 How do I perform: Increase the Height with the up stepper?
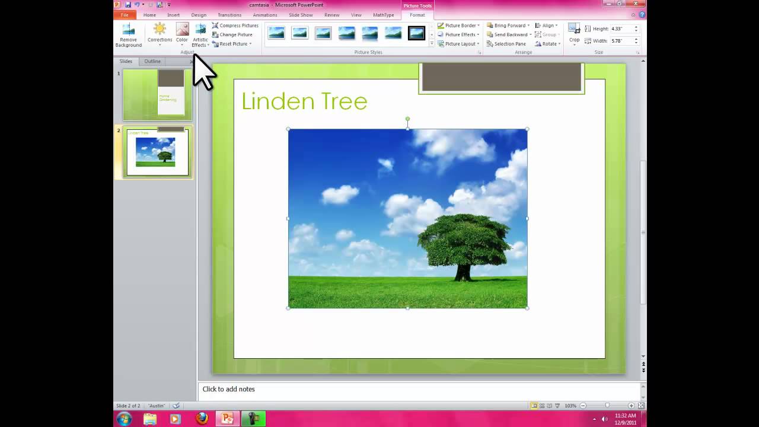(636, 27)
